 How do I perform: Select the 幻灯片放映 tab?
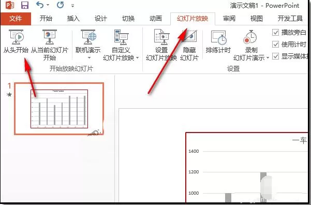(192, 19)
